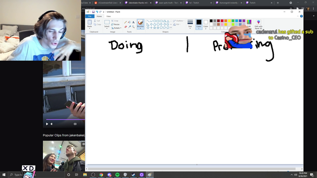Select the Color 2 box
Viewport: 317px width, 178px height.
coord(206,24)
